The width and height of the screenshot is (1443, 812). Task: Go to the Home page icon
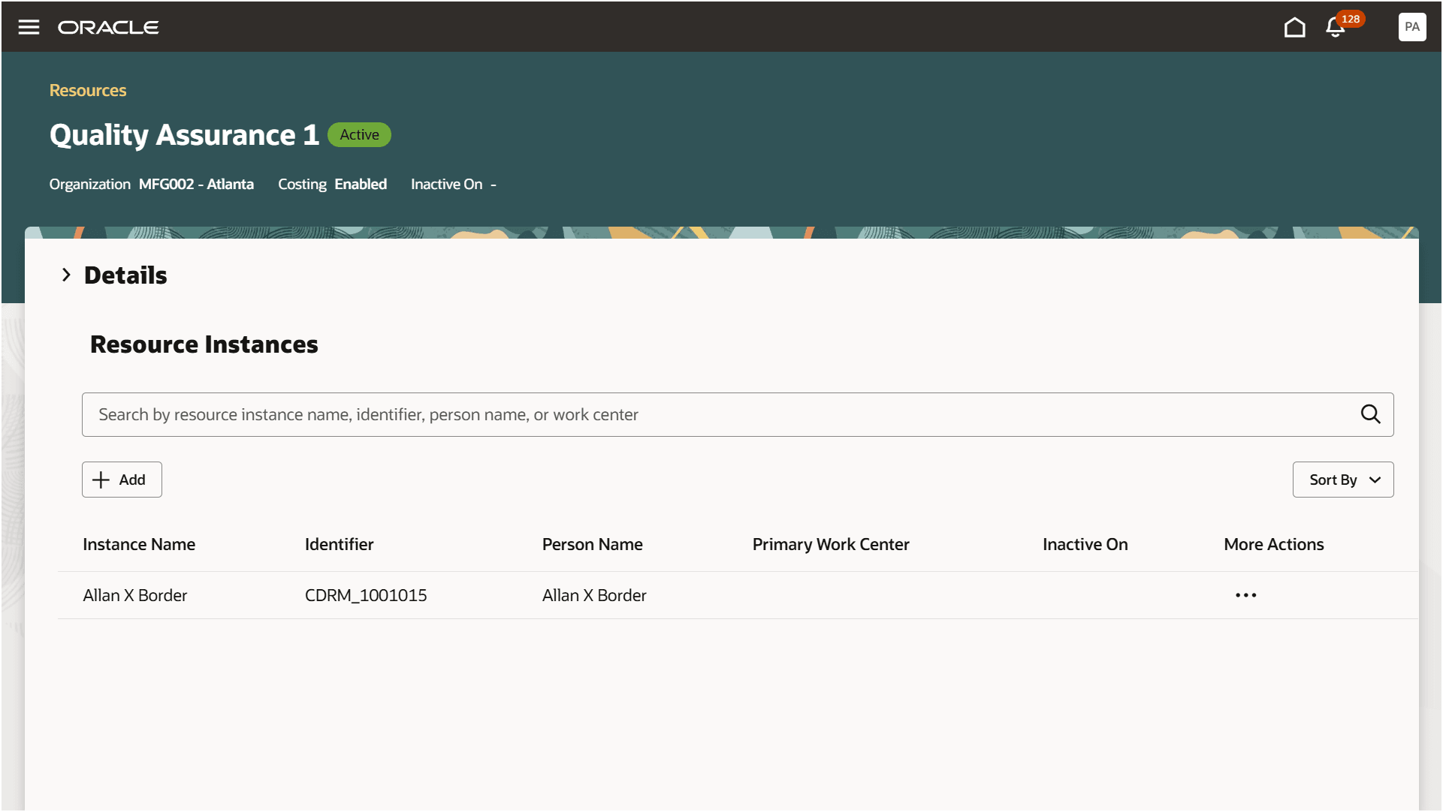pyautogui.click(x=1294, y=27)
